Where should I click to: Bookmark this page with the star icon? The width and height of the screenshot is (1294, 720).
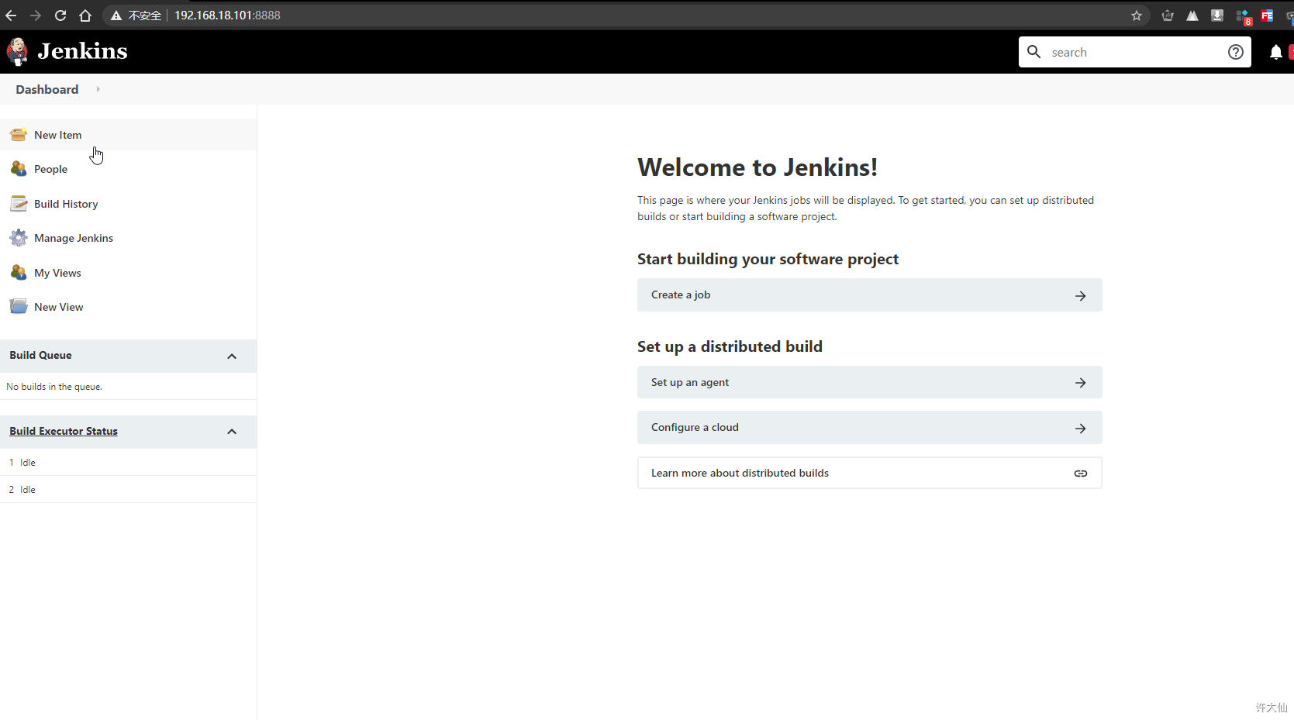click(x=1137, y=16)
